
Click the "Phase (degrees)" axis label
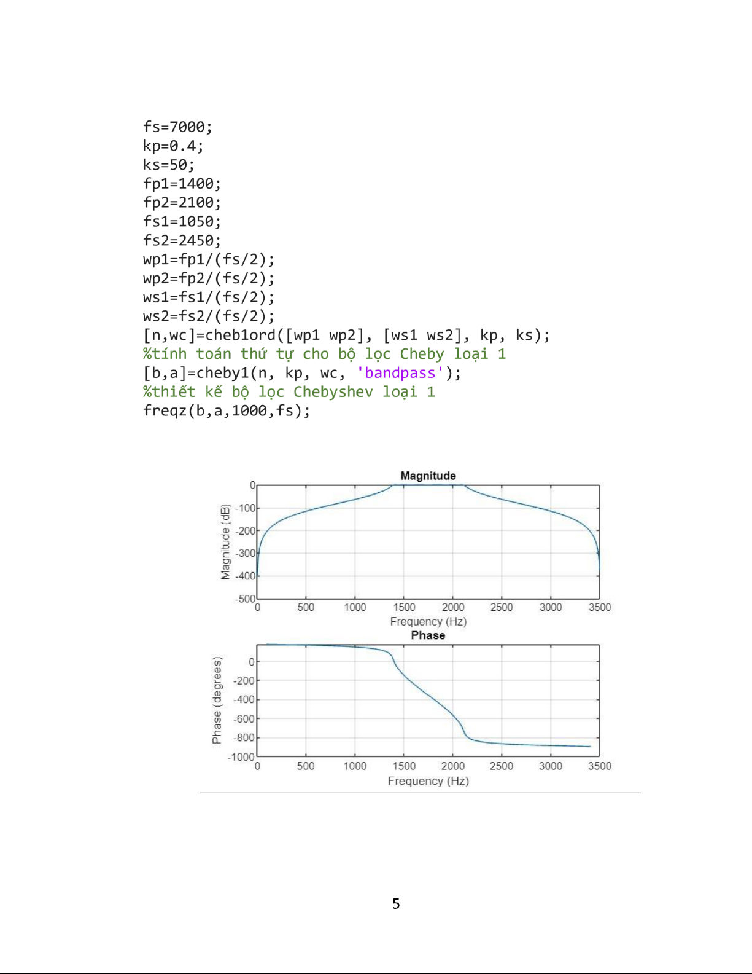point(217,700)
